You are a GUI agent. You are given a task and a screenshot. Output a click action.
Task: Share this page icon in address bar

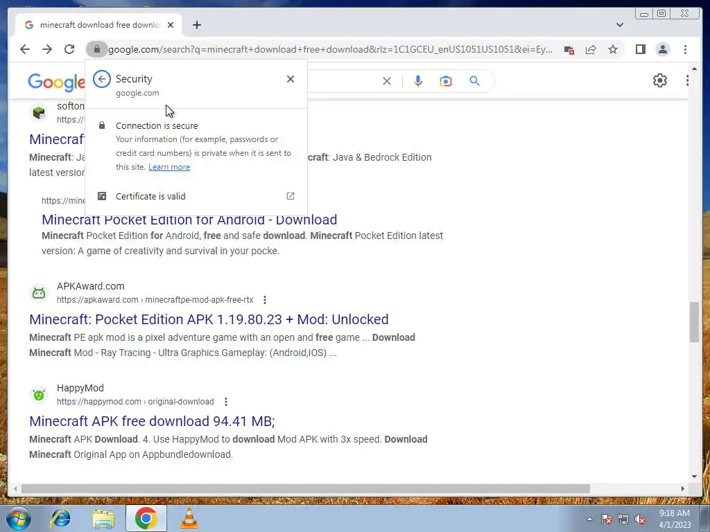click(591, 49)
